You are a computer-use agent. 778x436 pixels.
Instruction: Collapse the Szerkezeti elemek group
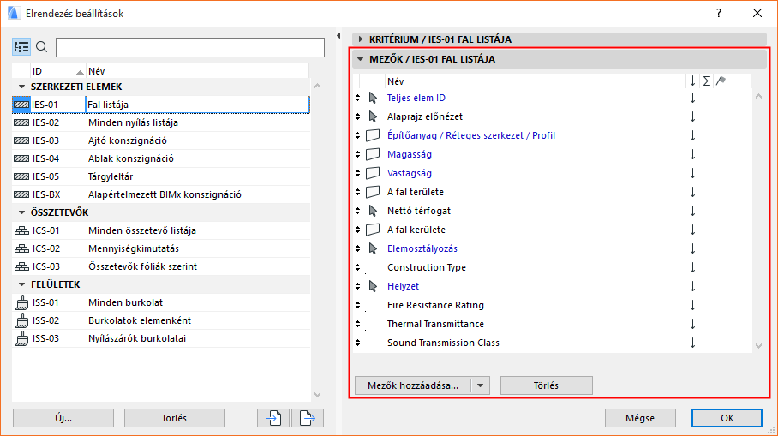tap(21, 87)
